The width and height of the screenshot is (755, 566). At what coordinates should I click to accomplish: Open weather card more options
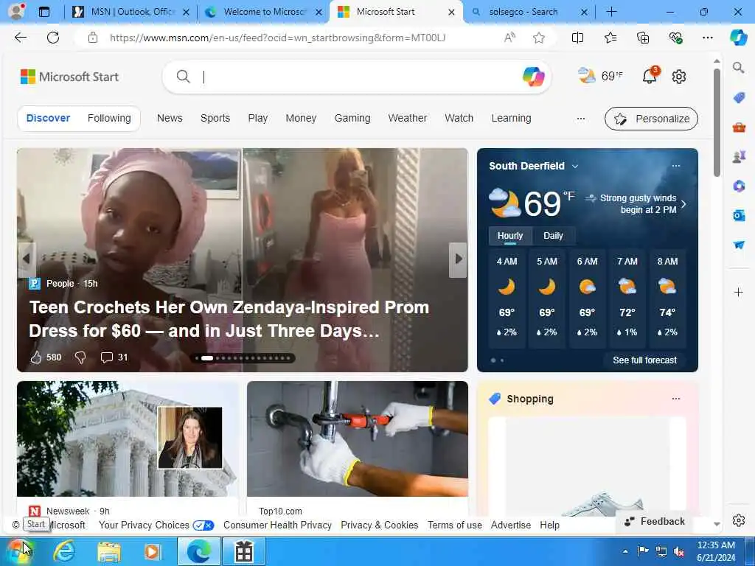(x=676, y=166)
